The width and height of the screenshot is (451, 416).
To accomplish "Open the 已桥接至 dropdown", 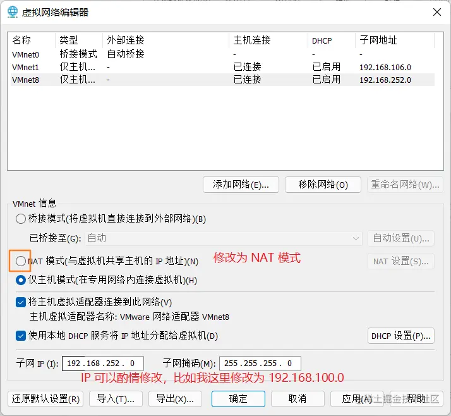I will pos(224,238).
